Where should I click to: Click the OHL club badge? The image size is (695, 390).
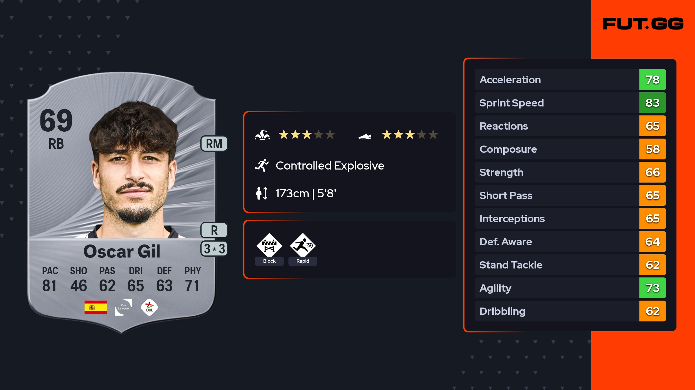click(x=149, y=307)
